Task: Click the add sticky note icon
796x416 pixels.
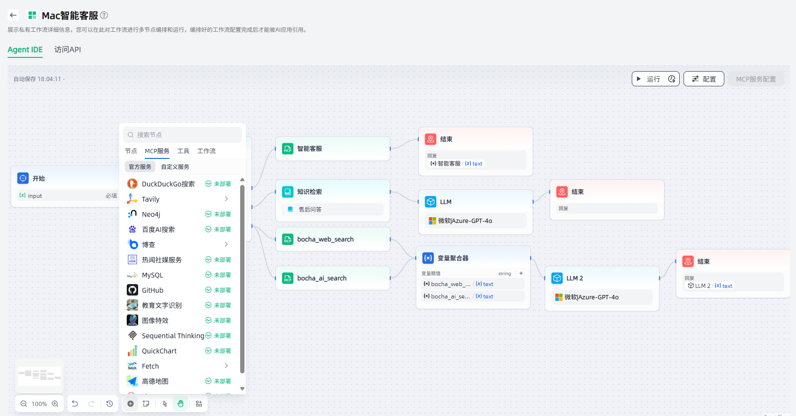Action: [146, 404]
